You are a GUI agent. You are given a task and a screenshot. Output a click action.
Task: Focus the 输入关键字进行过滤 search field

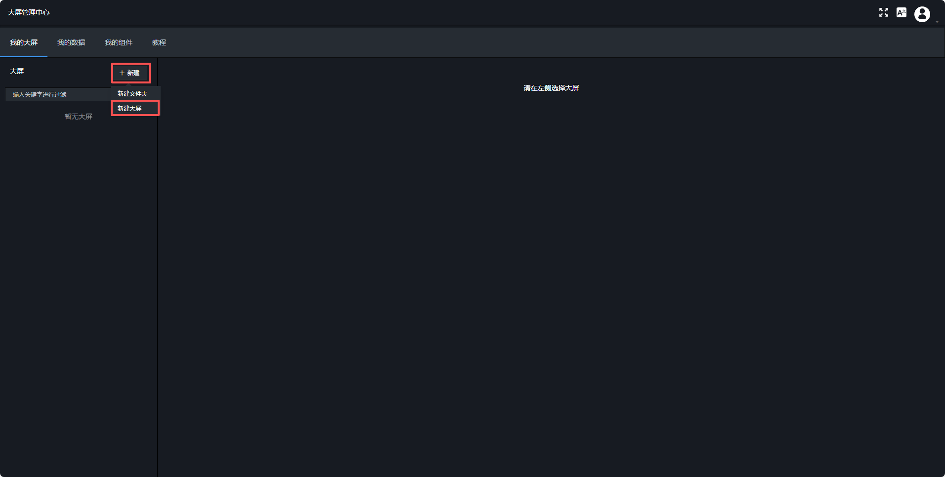(58, 94)
